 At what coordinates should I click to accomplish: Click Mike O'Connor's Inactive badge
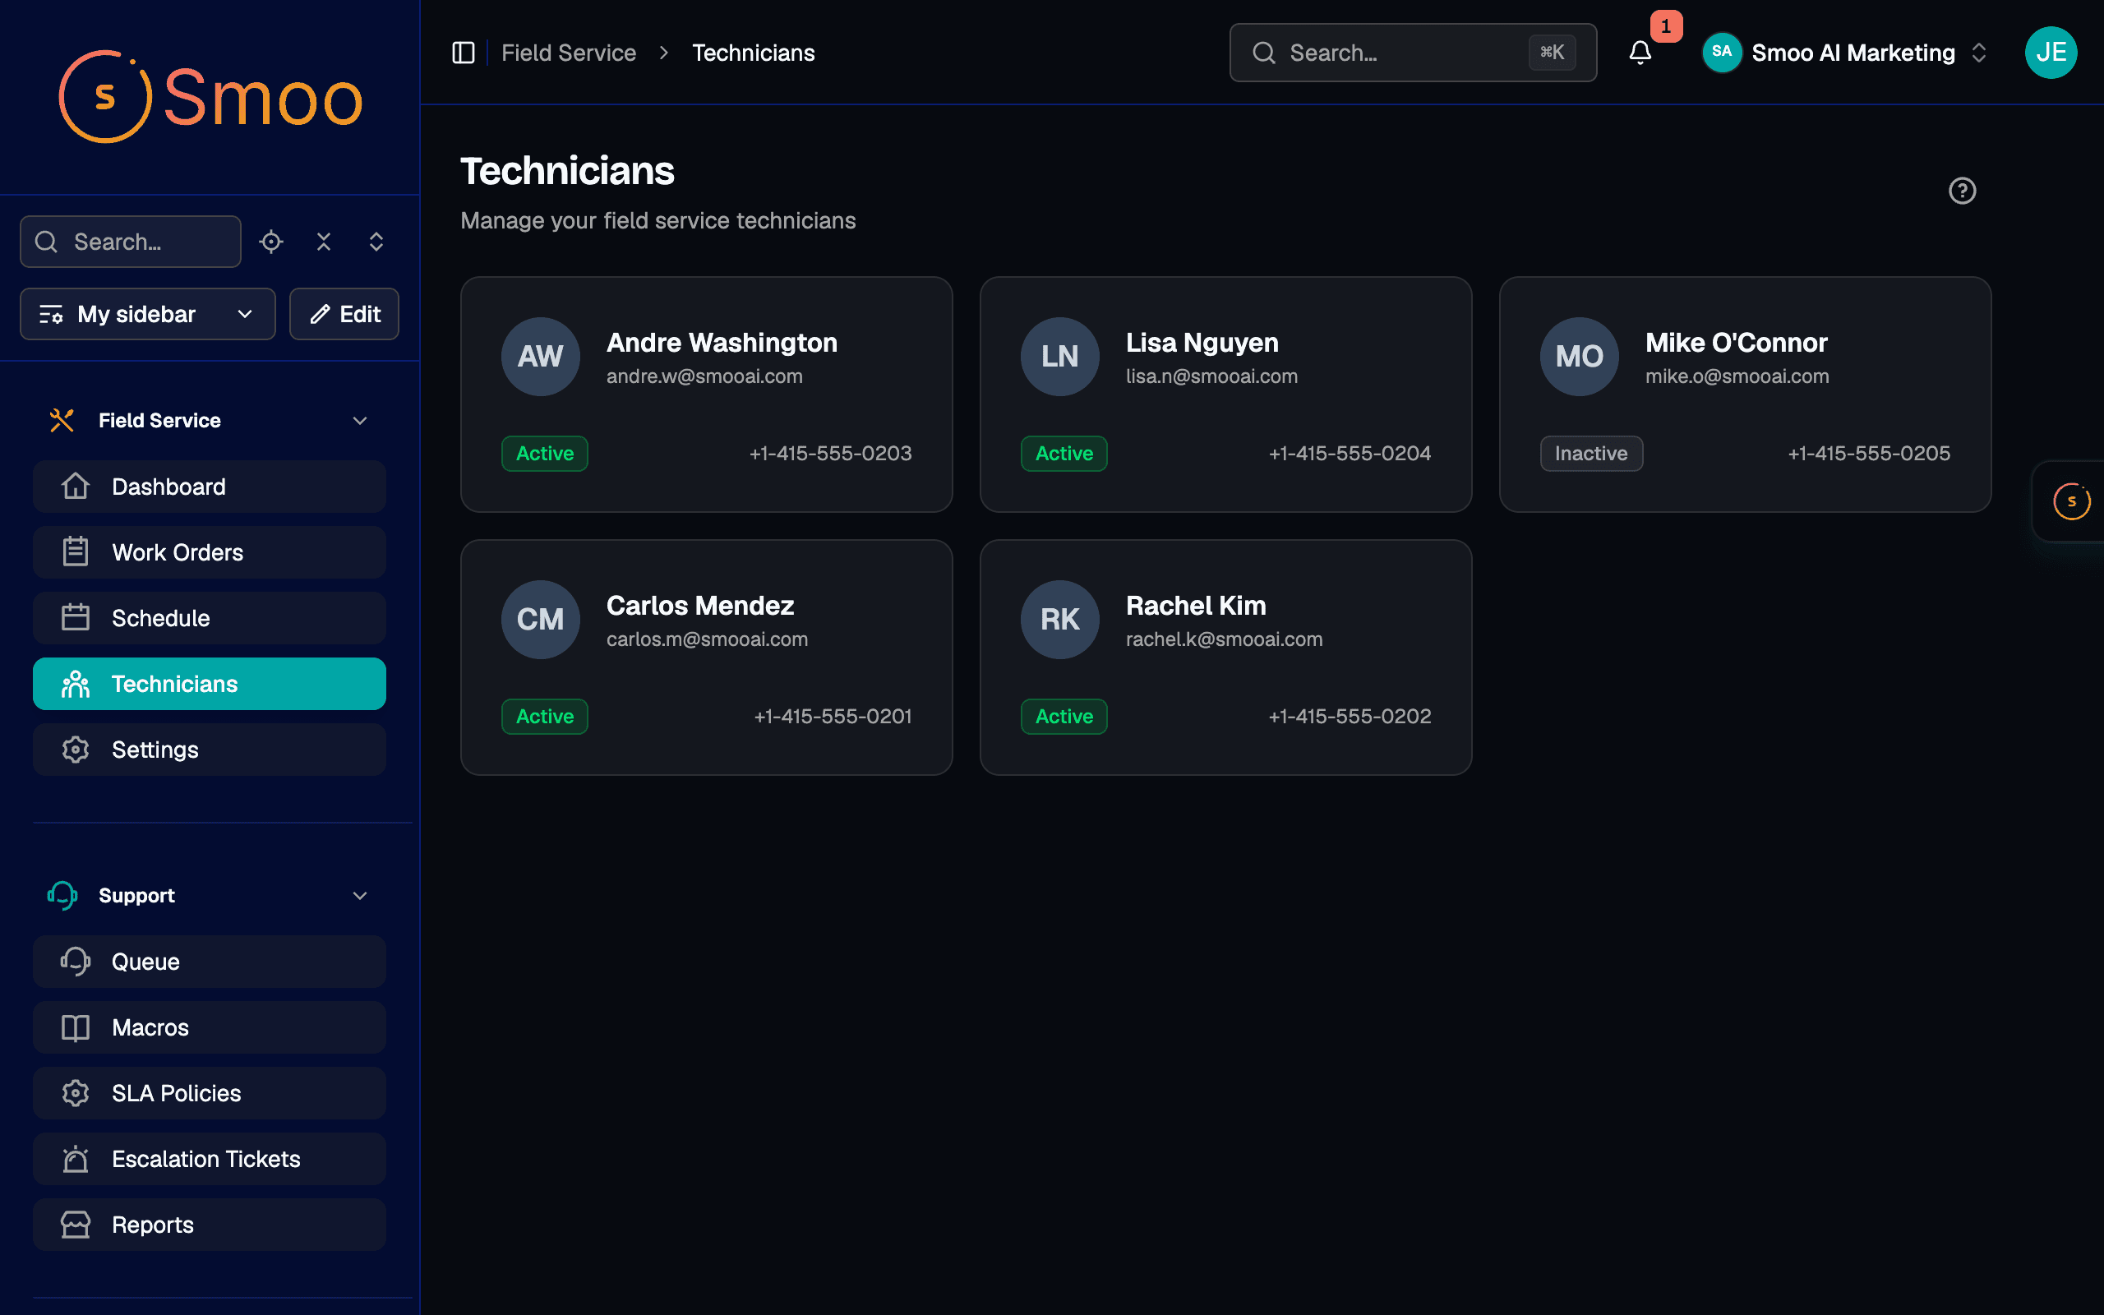point(1591,453)
